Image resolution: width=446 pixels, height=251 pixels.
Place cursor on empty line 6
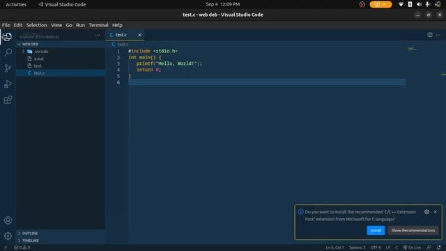267,82
